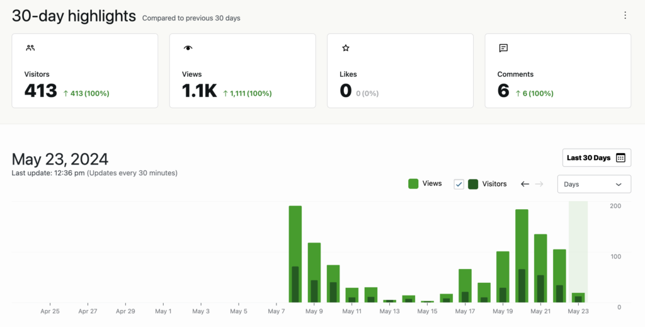Select the Visitors highlight card

(84, 71)
